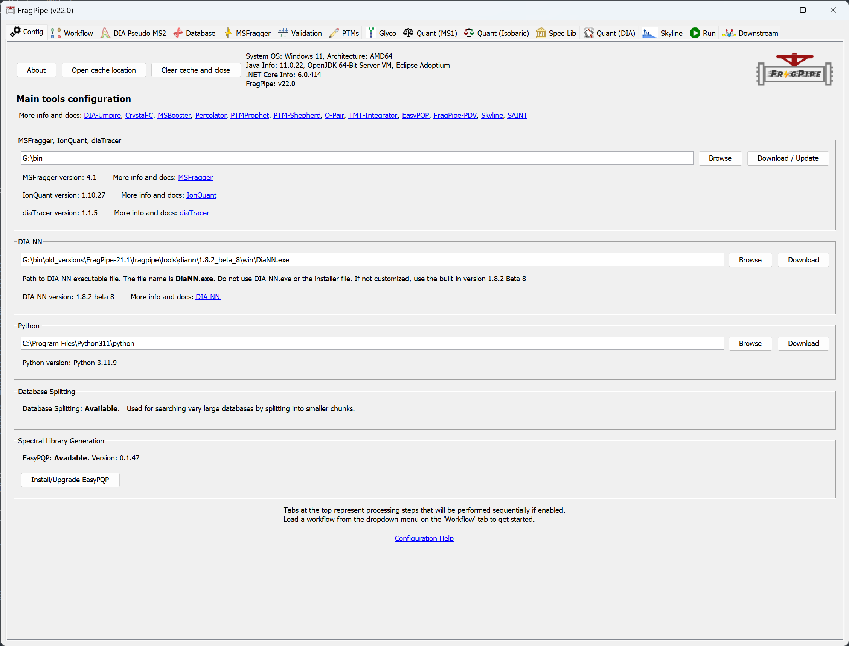
Task: Open the DIA Pseudo MS2 tab icon
Action: pos(105,33)
